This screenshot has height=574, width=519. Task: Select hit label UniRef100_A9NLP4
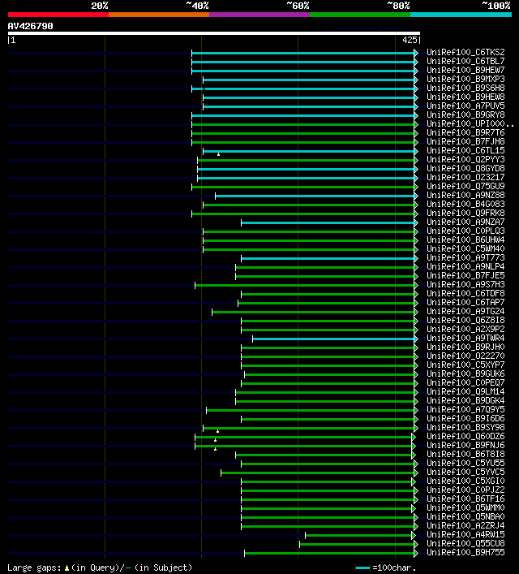coord(465,267)
